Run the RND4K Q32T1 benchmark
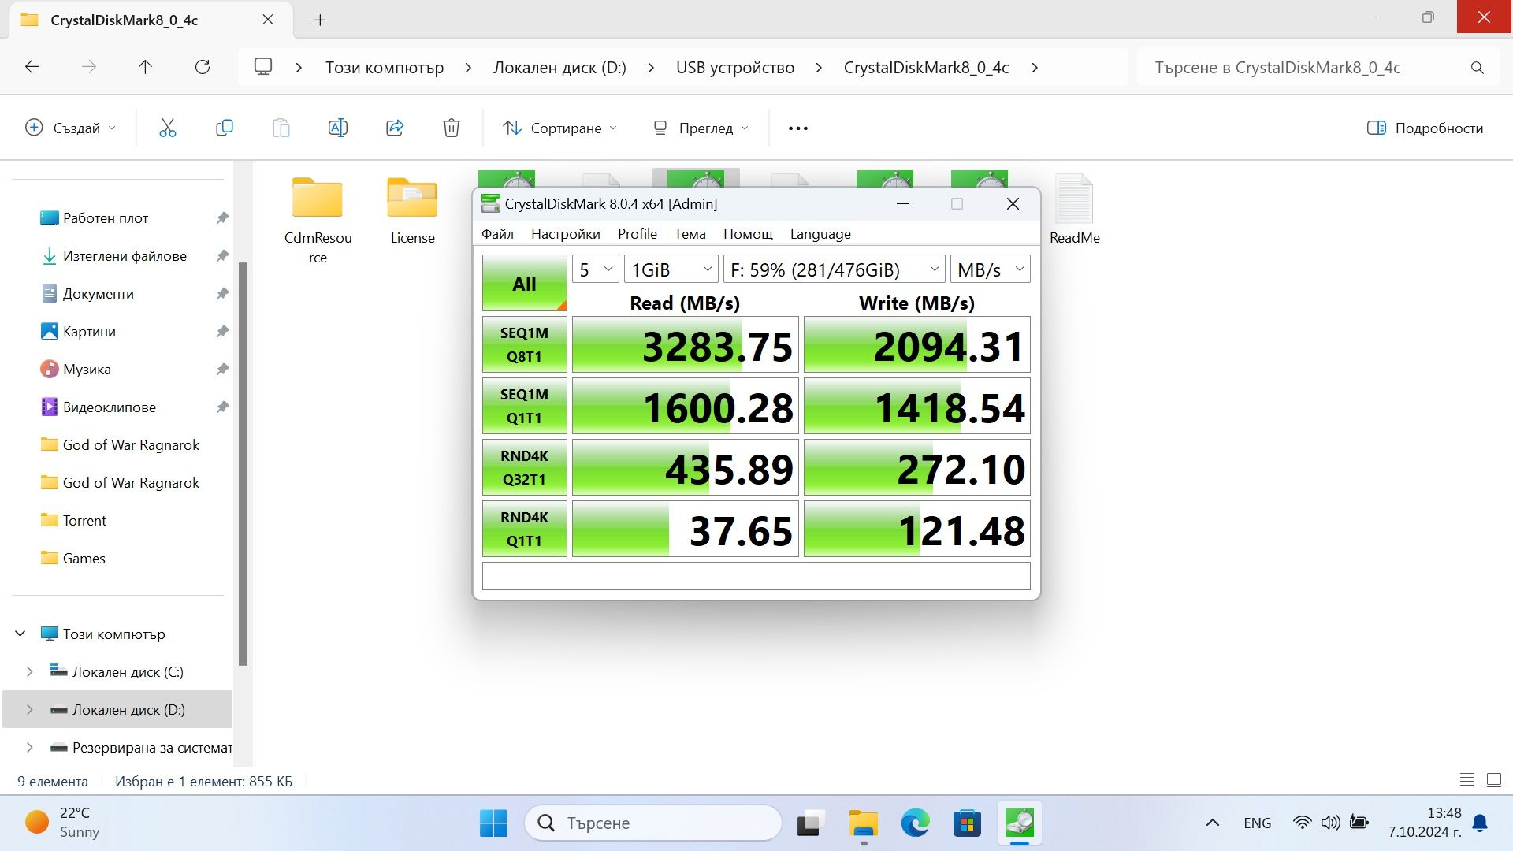 [524, 467]
